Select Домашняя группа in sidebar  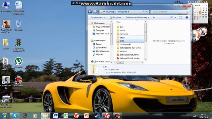[x=102, y=61]
